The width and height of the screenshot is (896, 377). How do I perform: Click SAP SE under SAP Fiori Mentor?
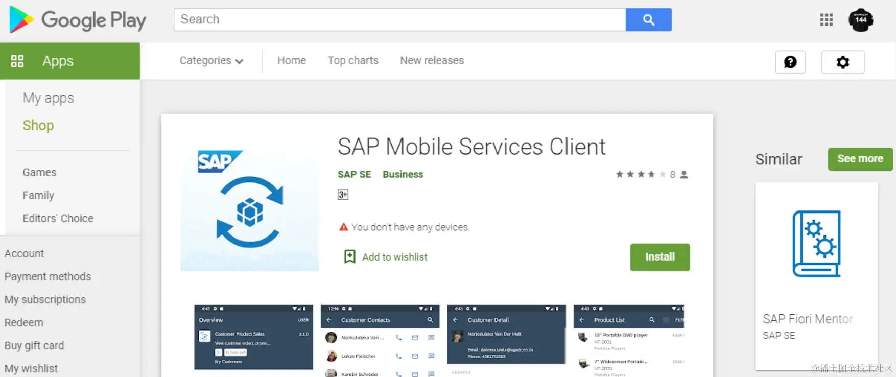[779, 335]
